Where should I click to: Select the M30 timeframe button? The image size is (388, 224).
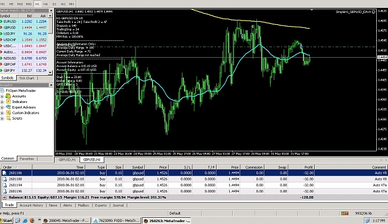point(29,4)
